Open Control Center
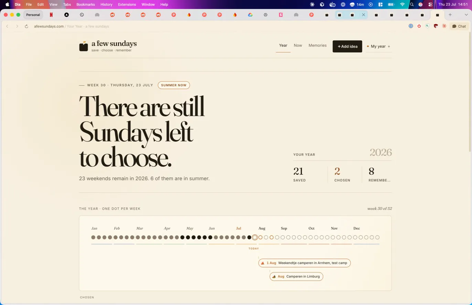Screen dimensions: 472x305 click(430, 4)
